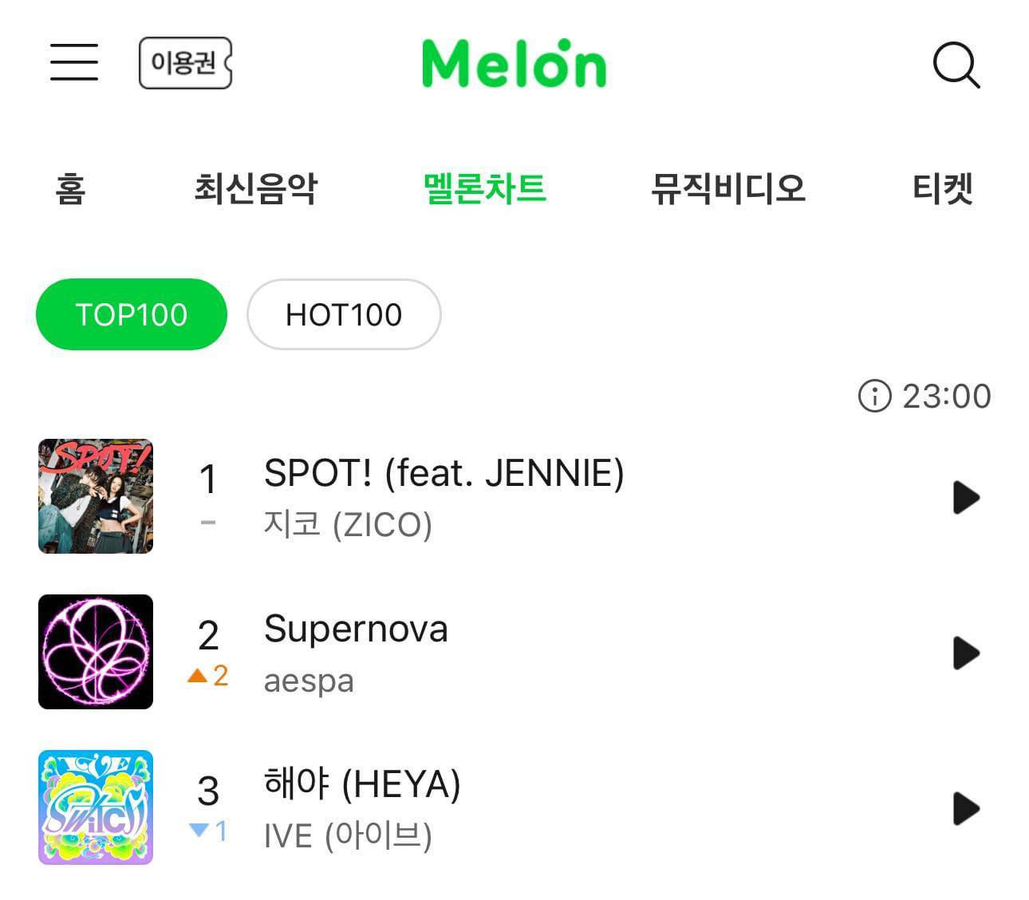Viewport: 1029px width, 900px height.
Task: Tap the 이용권 ticket icon
Action: pyautogui.click(x=185, y=62)
